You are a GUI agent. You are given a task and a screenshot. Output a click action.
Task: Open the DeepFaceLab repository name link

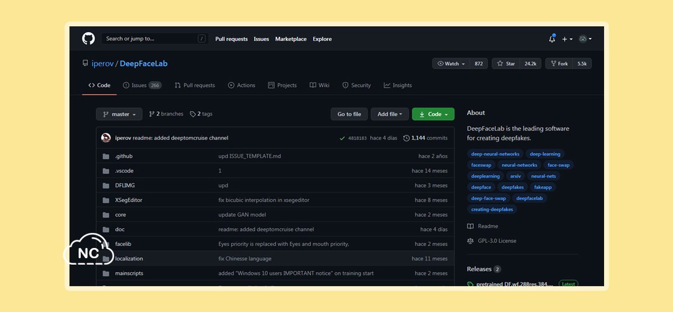click(144, 63)
